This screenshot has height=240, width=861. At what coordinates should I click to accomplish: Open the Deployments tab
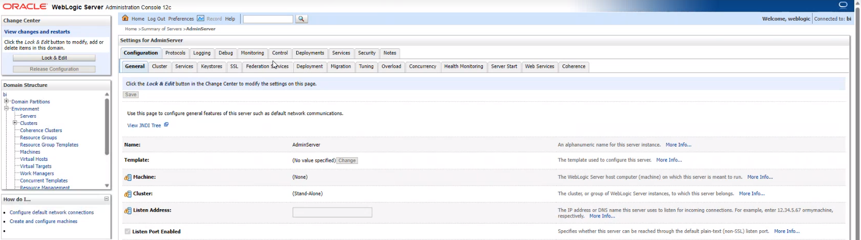[x=310, y=53]
